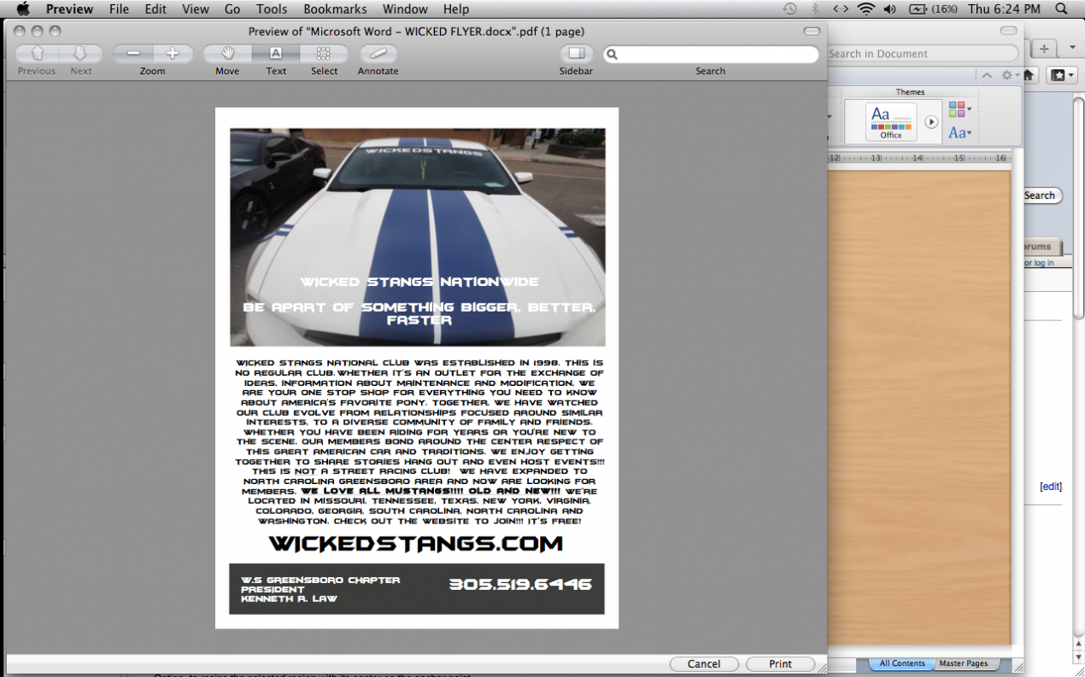This screenshot has height=677, width=1085.
Task: Open the Go menu
Action: [232, 9]
